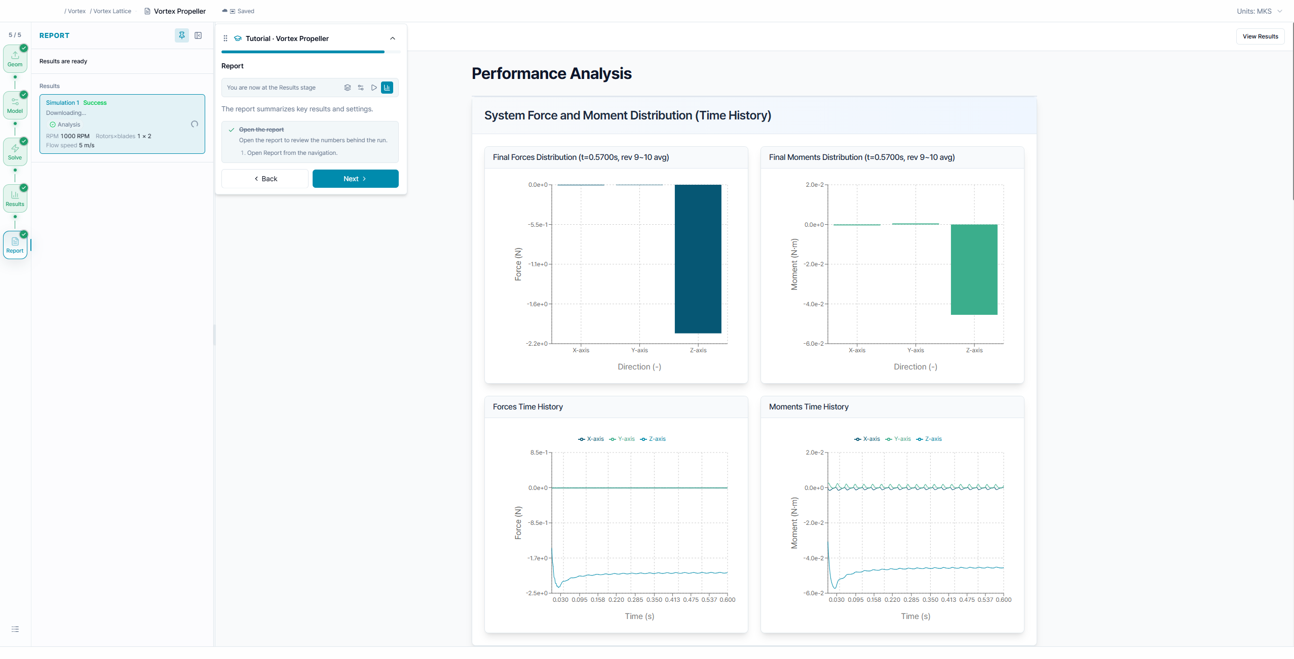
Task: Open the step list icon at bottom left
Action: [x=15, y=629]
